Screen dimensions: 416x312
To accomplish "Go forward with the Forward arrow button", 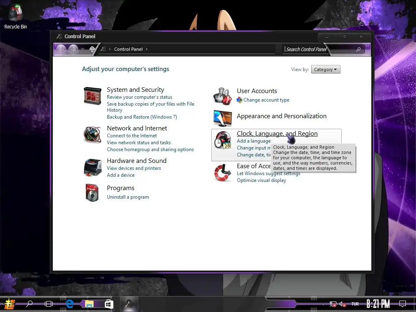I will [x=73, y=49].
